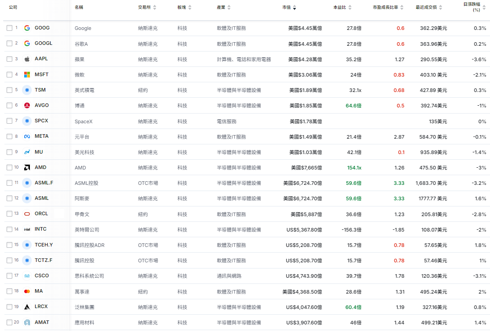Click the Meta logo icon
This screenshot has width=490, height=331.
click(27, 136)
